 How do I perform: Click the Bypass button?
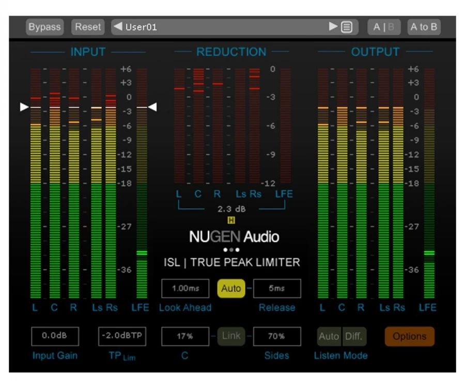coord(45,27)
